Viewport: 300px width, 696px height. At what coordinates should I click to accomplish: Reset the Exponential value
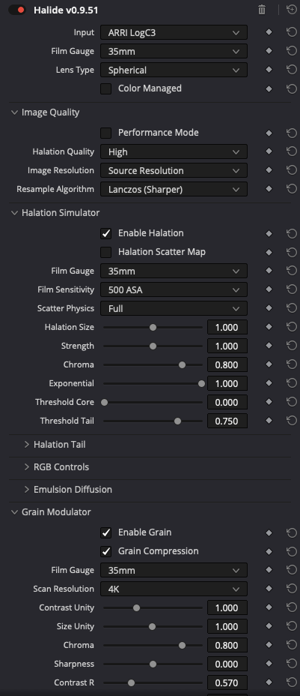point(292,383)
